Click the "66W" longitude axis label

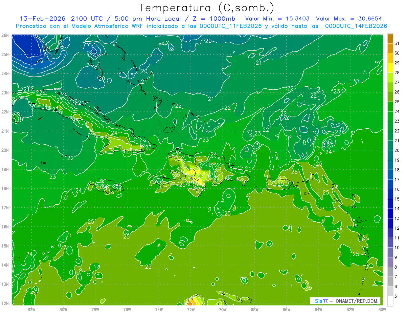(287, 309)
